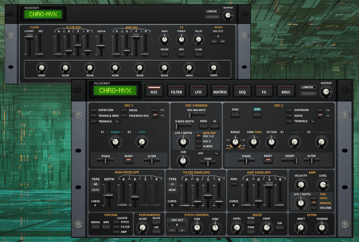Go to the SEQ tab

[242, 91]
